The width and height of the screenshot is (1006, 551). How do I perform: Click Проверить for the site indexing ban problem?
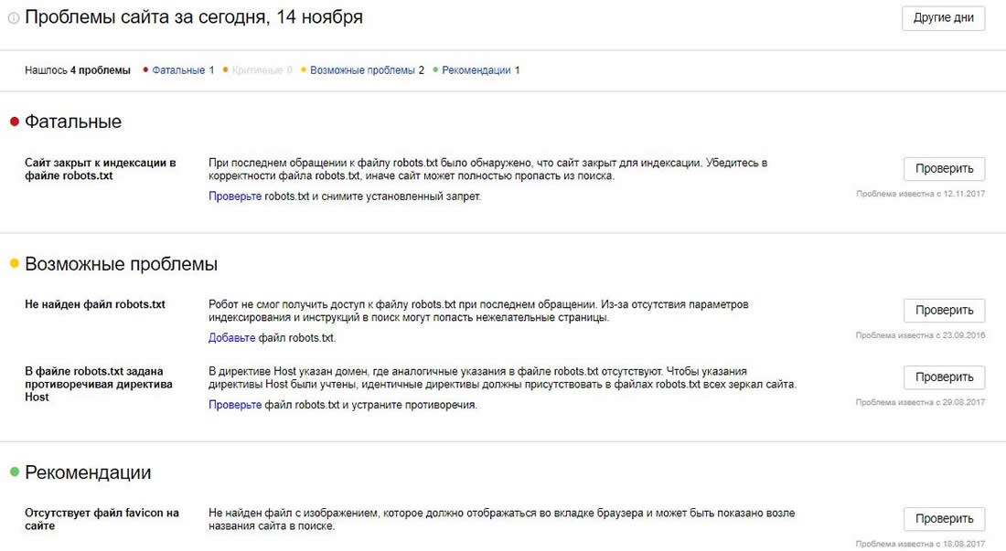[944, 168]
